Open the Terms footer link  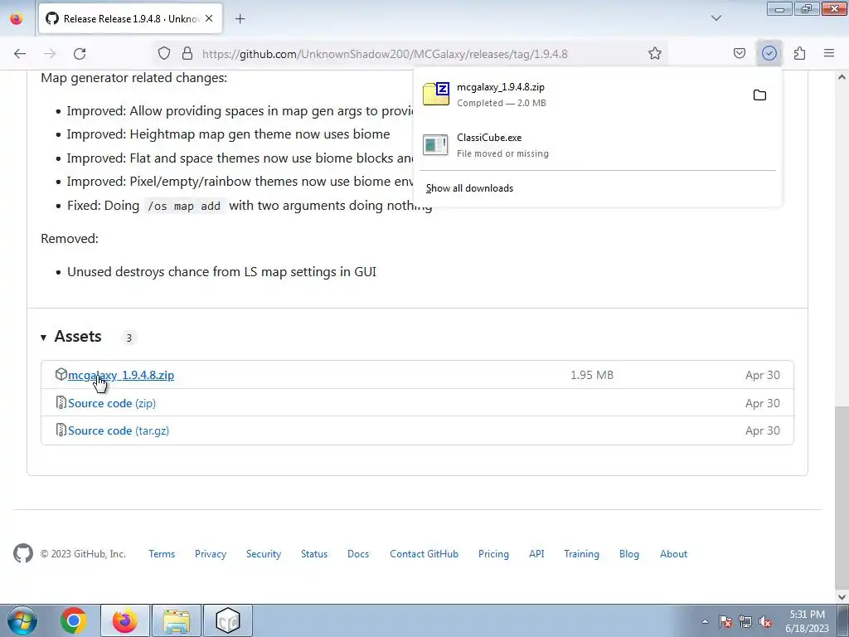click(162, 553)
